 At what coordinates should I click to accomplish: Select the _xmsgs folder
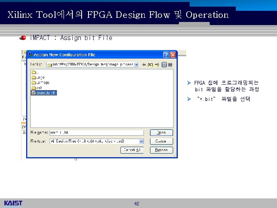(40, 82)
